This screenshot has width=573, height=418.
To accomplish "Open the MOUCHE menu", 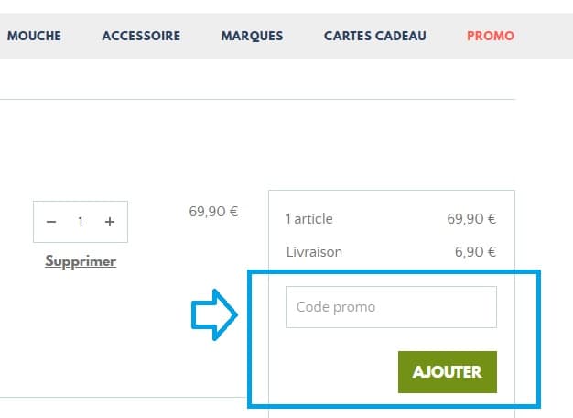I will 34,36.
